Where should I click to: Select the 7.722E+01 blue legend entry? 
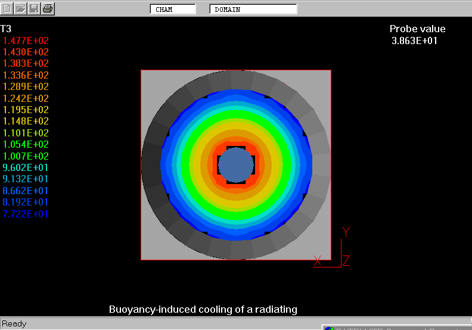click(26, 214)
